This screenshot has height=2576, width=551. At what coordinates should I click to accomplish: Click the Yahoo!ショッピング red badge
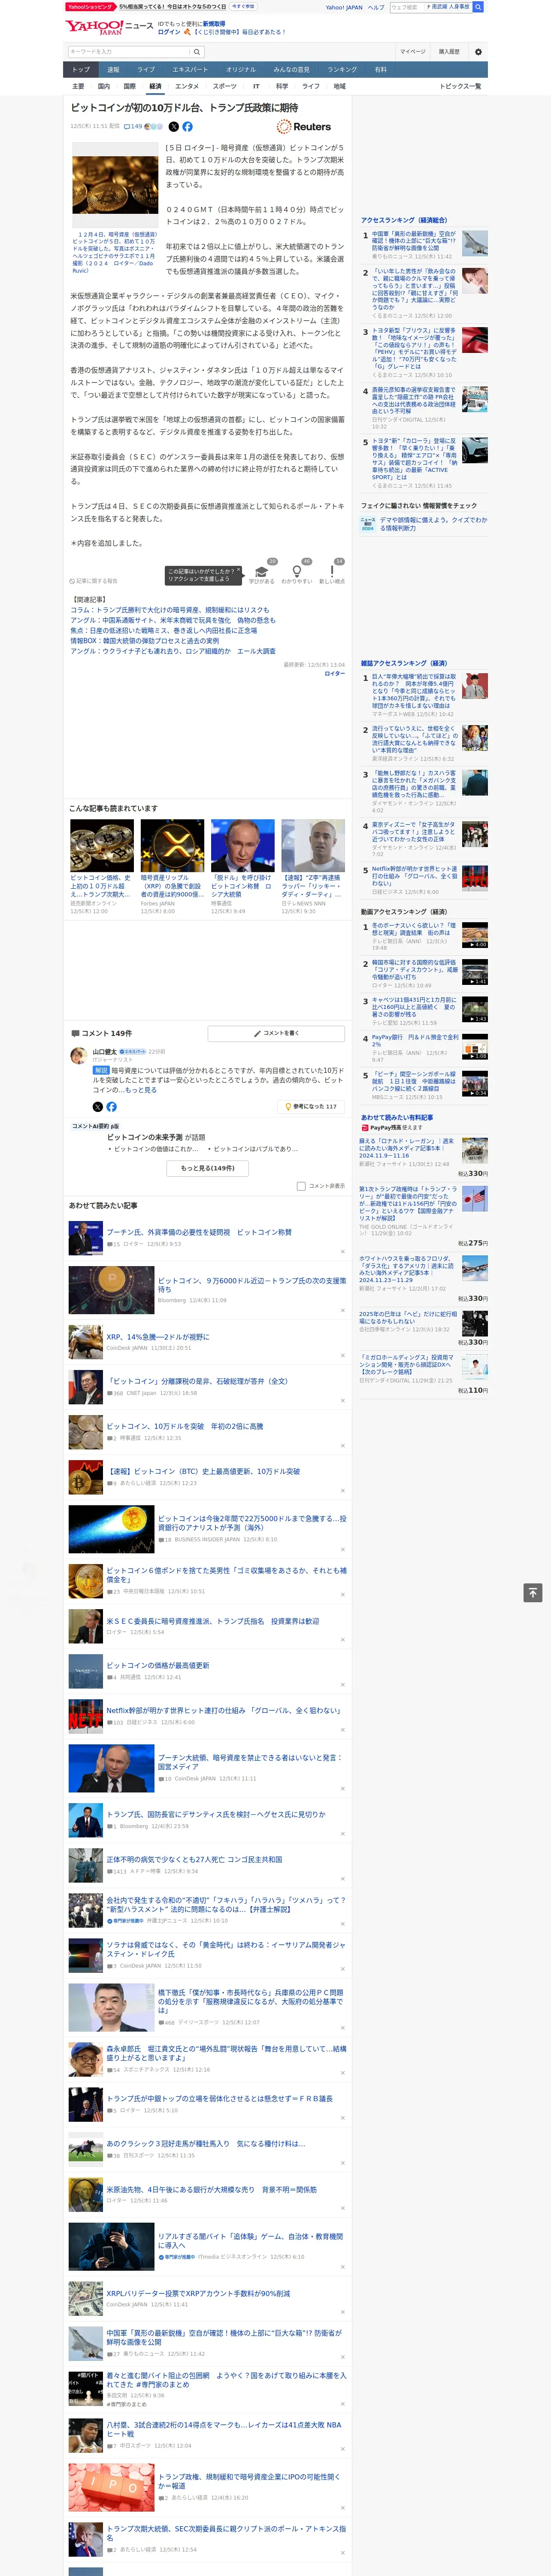(x=90, y=7)
